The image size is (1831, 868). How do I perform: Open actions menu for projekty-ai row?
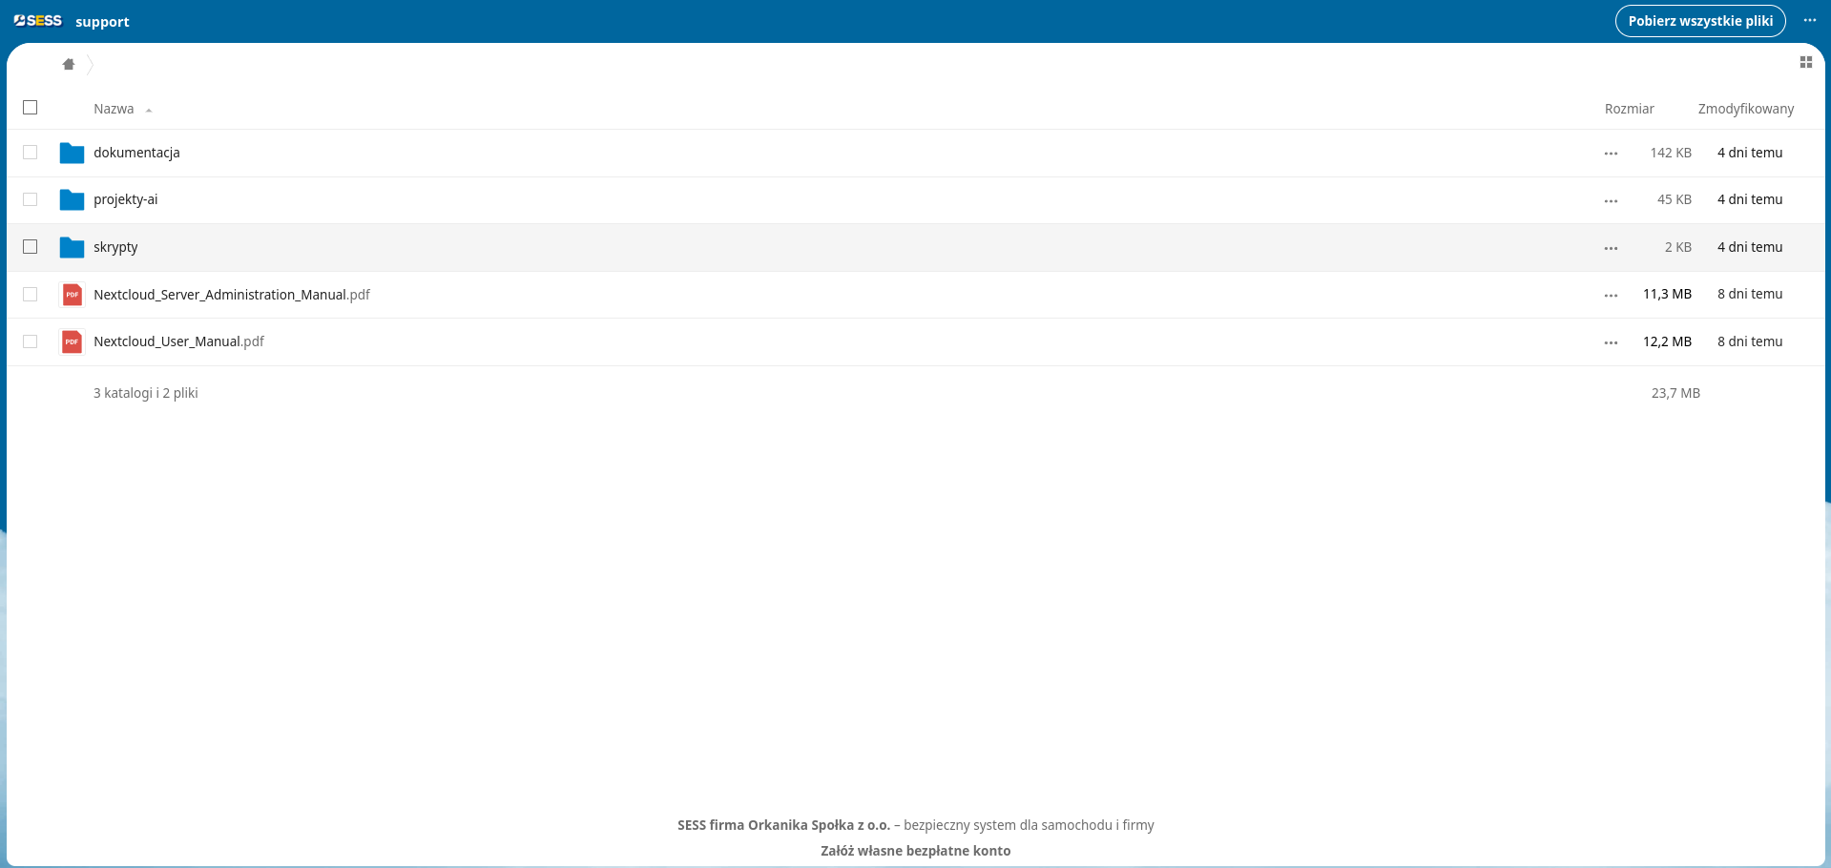coord(1611,201)
